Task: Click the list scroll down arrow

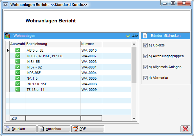Action: coord(134,119)
